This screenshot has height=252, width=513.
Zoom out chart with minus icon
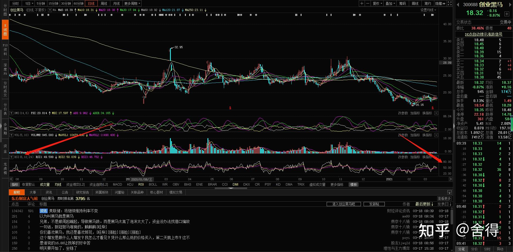pyautogui.click(x=368, y=3)
